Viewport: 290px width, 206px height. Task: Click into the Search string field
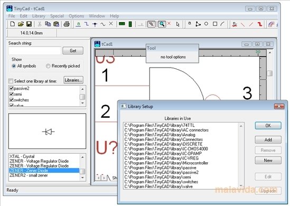pos(35,51)
